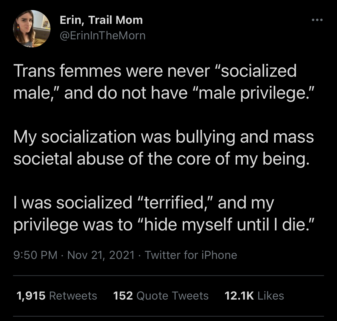Viewport: 337px width, 321px height.
Task: Click the line "I was socialized terrified"
Action: pos(144,203)
